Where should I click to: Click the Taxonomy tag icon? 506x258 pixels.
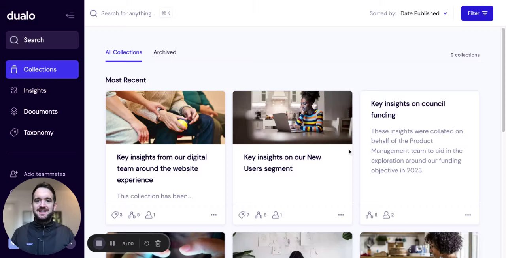click(x=14, y=133)
